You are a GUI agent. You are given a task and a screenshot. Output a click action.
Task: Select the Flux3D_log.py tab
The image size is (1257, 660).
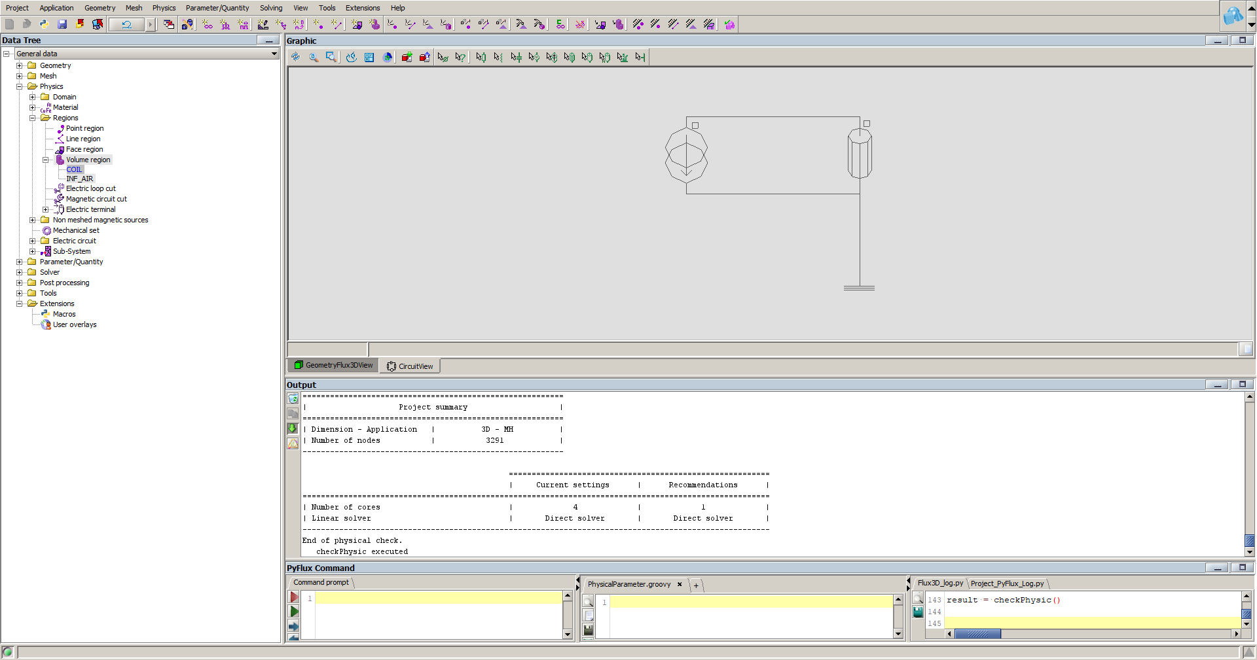point(940,583)
